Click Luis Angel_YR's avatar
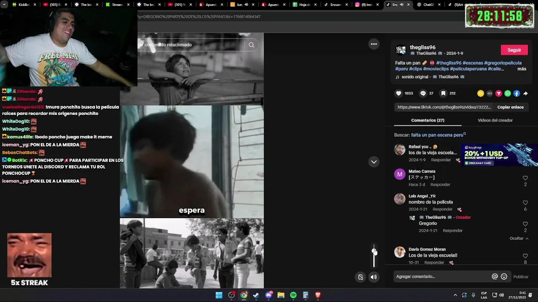This screenshot has width=538, height=302. 400,199
